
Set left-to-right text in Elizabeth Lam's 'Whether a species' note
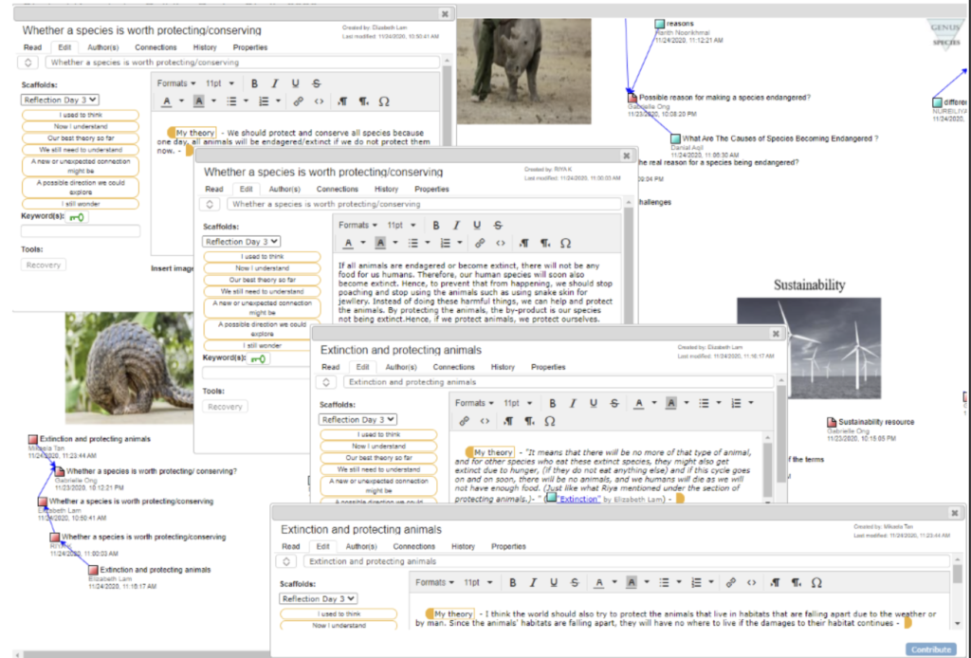point(342,101)
